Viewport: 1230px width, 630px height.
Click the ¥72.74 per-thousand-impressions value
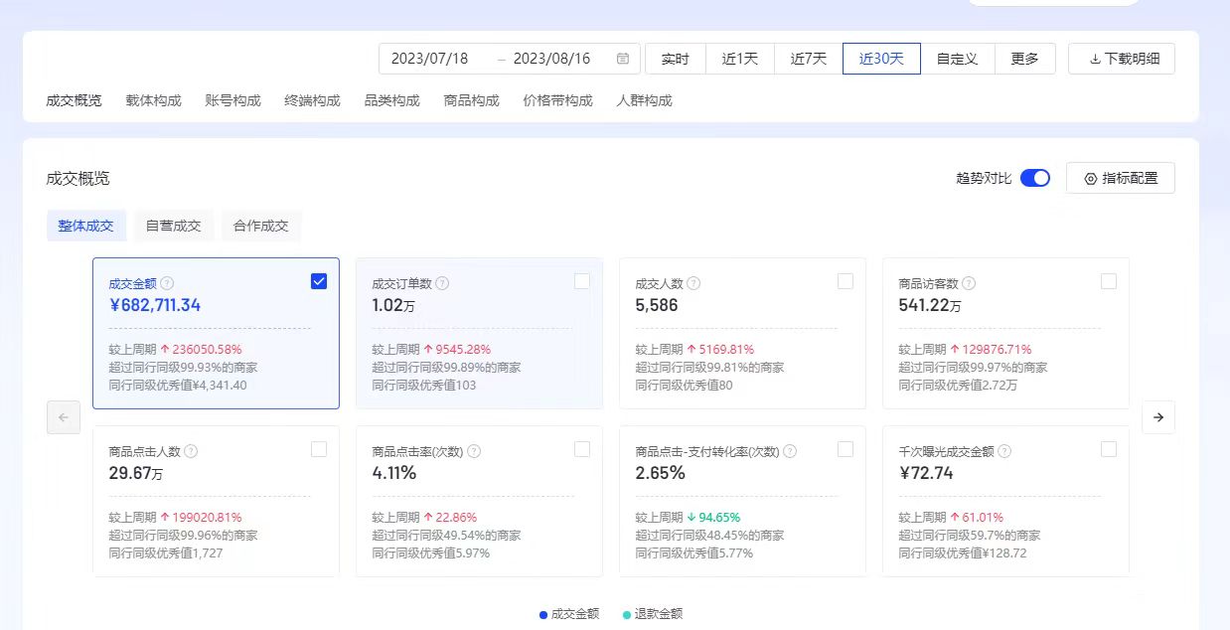click(x=926, y=473)
